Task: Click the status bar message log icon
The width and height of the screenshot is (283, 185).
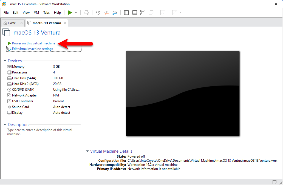Action: (274, 182)
